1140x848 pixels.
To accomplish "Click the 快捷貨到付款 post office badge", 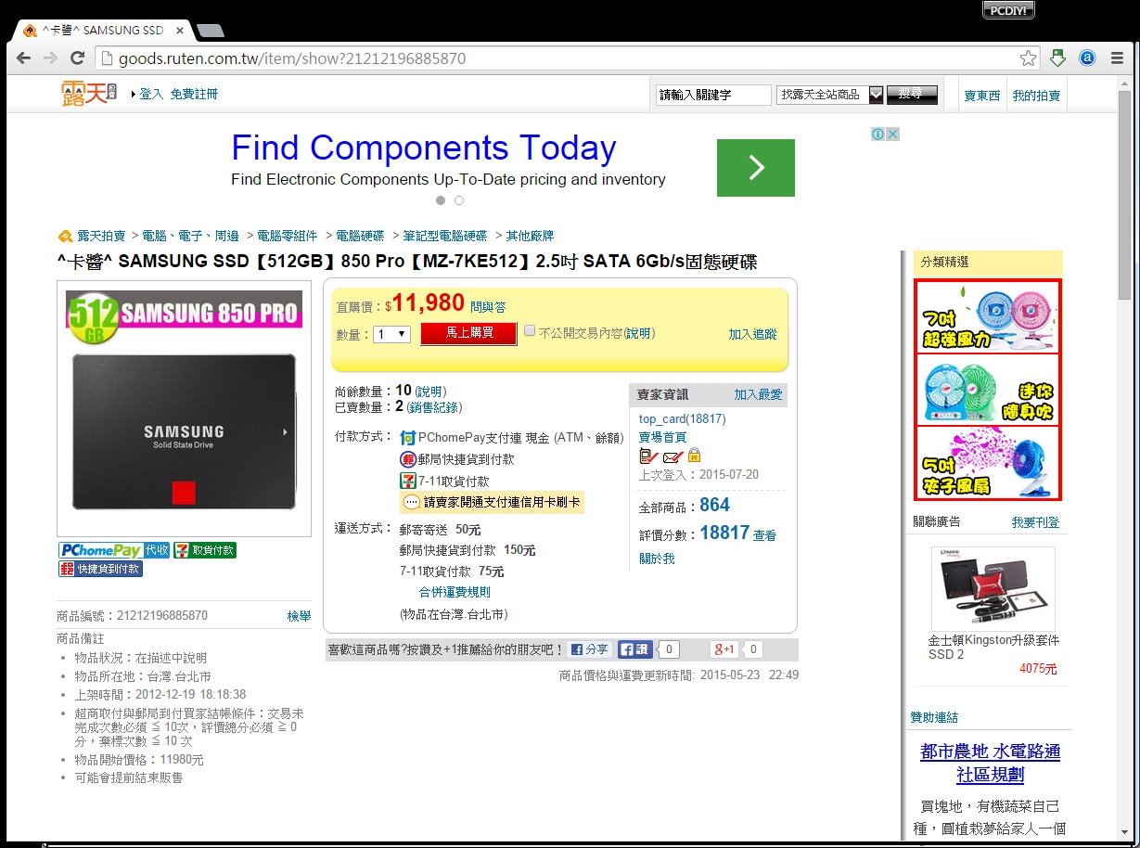I will pyautogui.click(x=100, y=569).
